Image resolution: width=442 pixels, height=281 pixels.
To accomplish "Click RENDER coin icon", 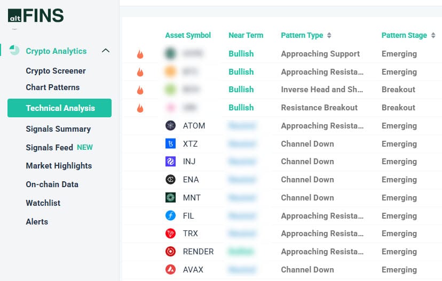I will point(170,252).
